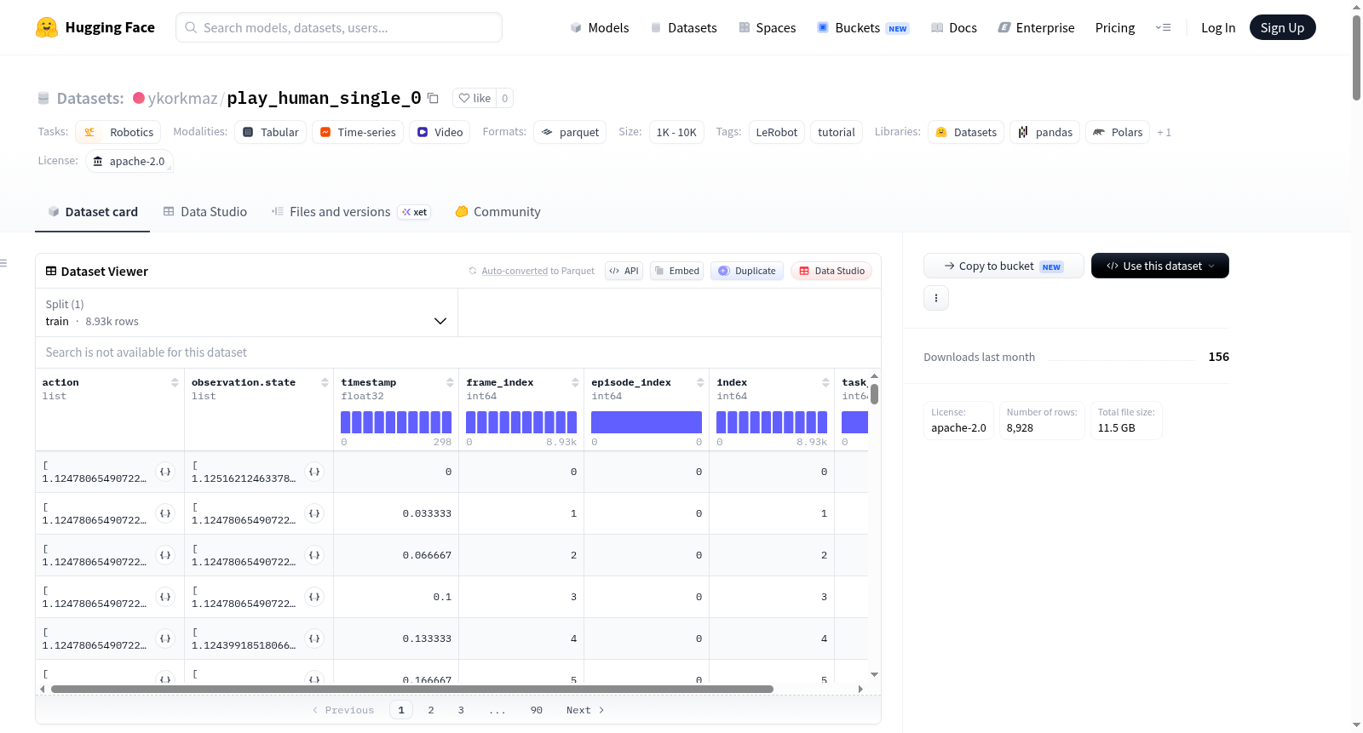Sort by the frame_index column arrows
This screenshot has width=1363, height=733.
pyautogui.click(x=575, y=383)
